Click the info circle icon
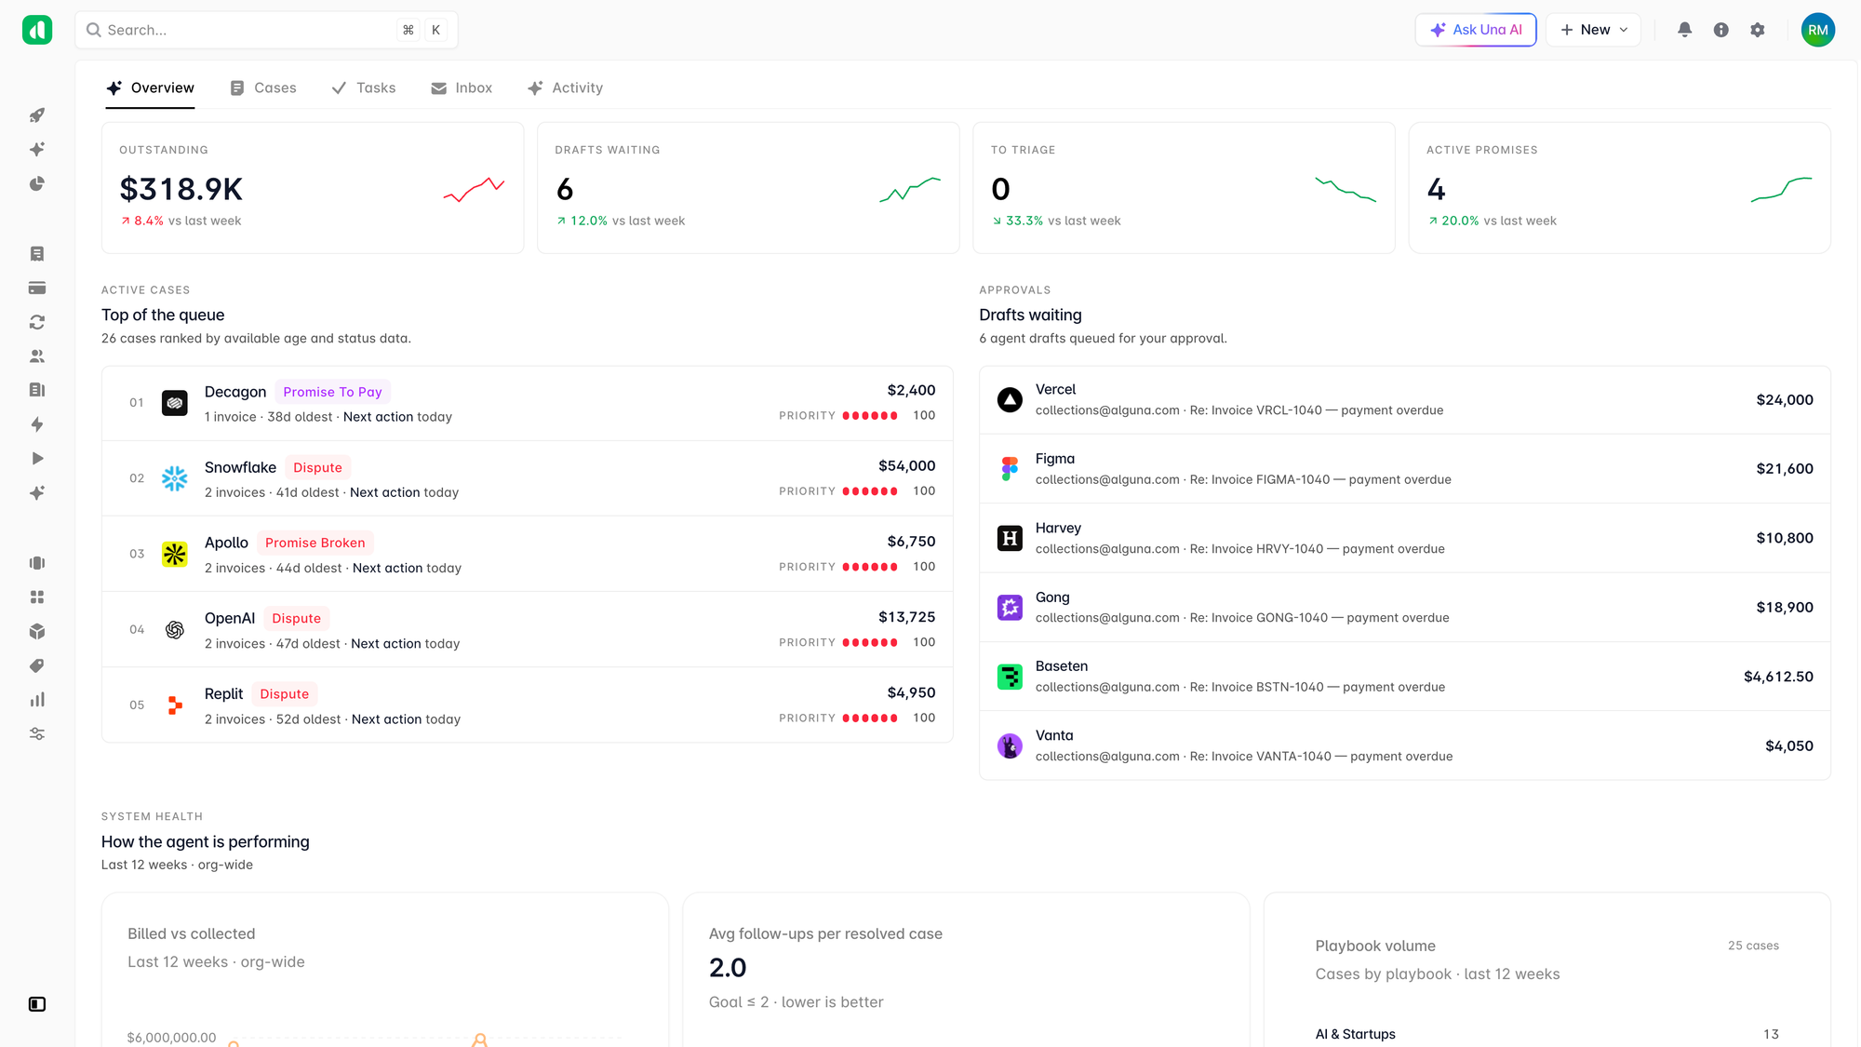This screenshot has height=1047, width=1861. click(1721, 30)
